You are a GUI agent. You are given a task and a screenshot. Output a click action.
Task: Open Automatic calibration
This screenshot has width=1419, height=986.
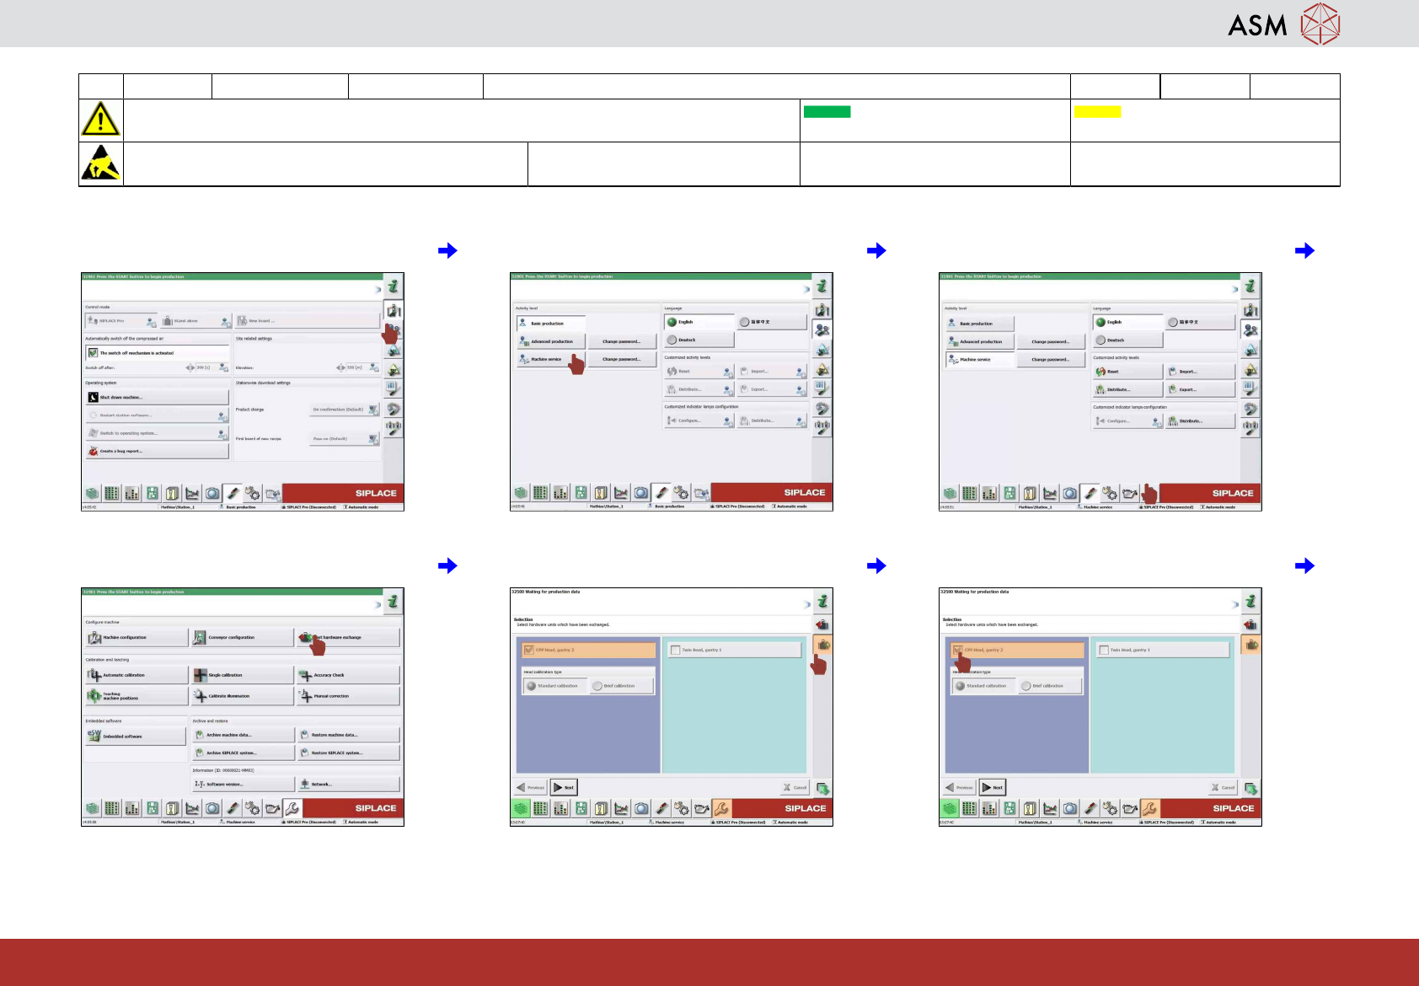[x=137, y=675]
